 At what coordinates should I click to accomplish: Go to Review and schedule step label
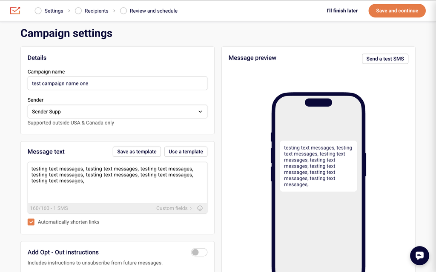(153, 11)
